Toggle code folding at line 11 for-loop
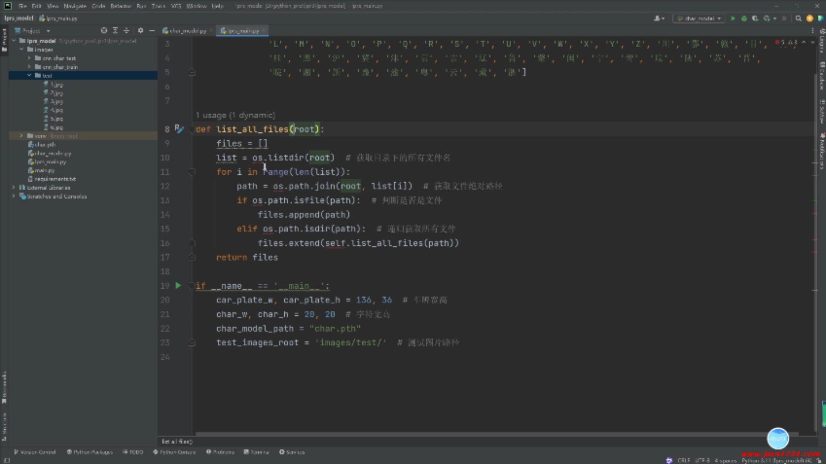Viewport: 826px width, 464px height. point(192,172)
